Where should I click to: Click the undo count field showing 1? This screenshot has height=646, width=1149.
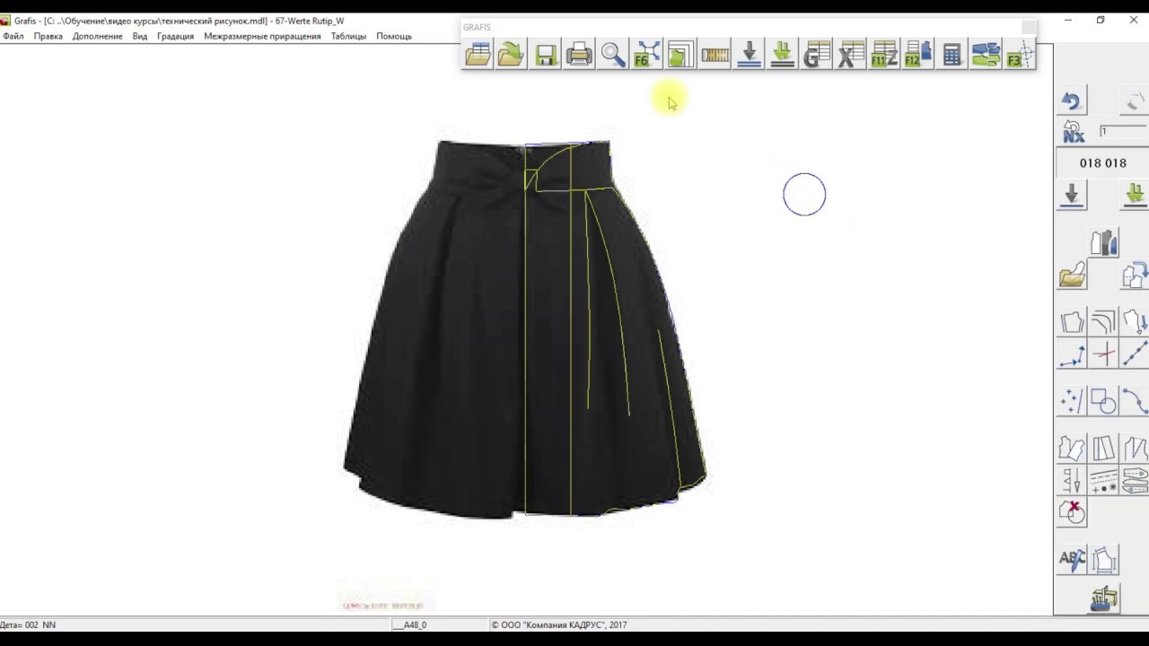(x=1123, y=131)
